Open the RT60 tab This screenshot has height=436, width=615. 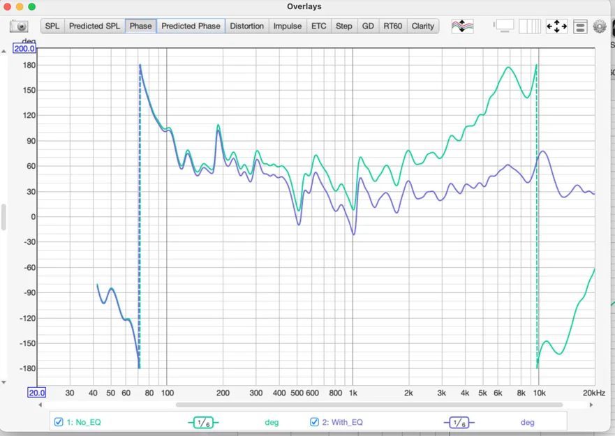[x=392, y=27]
